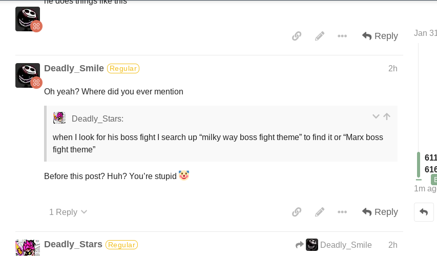Jump to quoted post using up arrow
Viewport: 437px width, 256px height.
click(387, 116)
